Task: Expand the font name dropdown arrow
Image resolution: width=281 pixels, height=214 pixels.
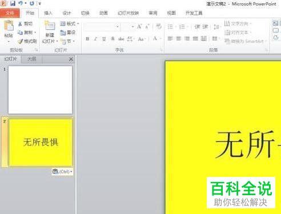Action: [x=118, y=27]
